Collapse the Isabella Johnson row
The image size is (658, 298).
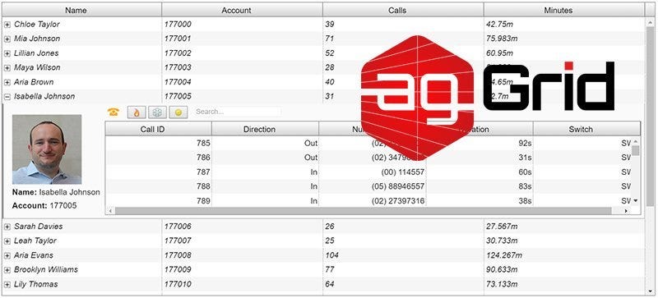7,97
